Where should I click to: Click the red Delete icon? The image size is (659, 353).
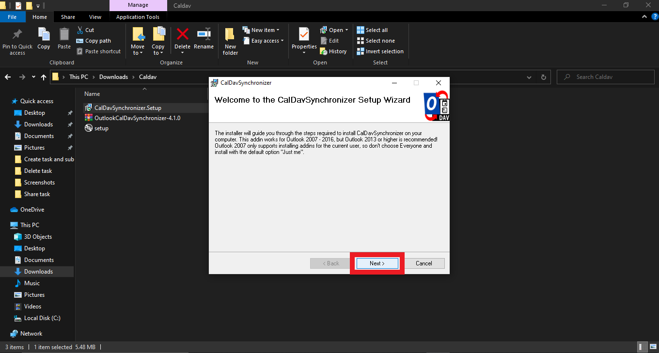(182, 35)
